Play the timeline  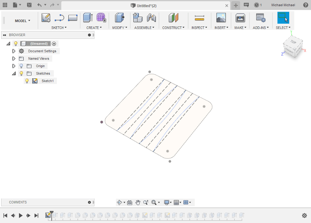tap(21, 216)
